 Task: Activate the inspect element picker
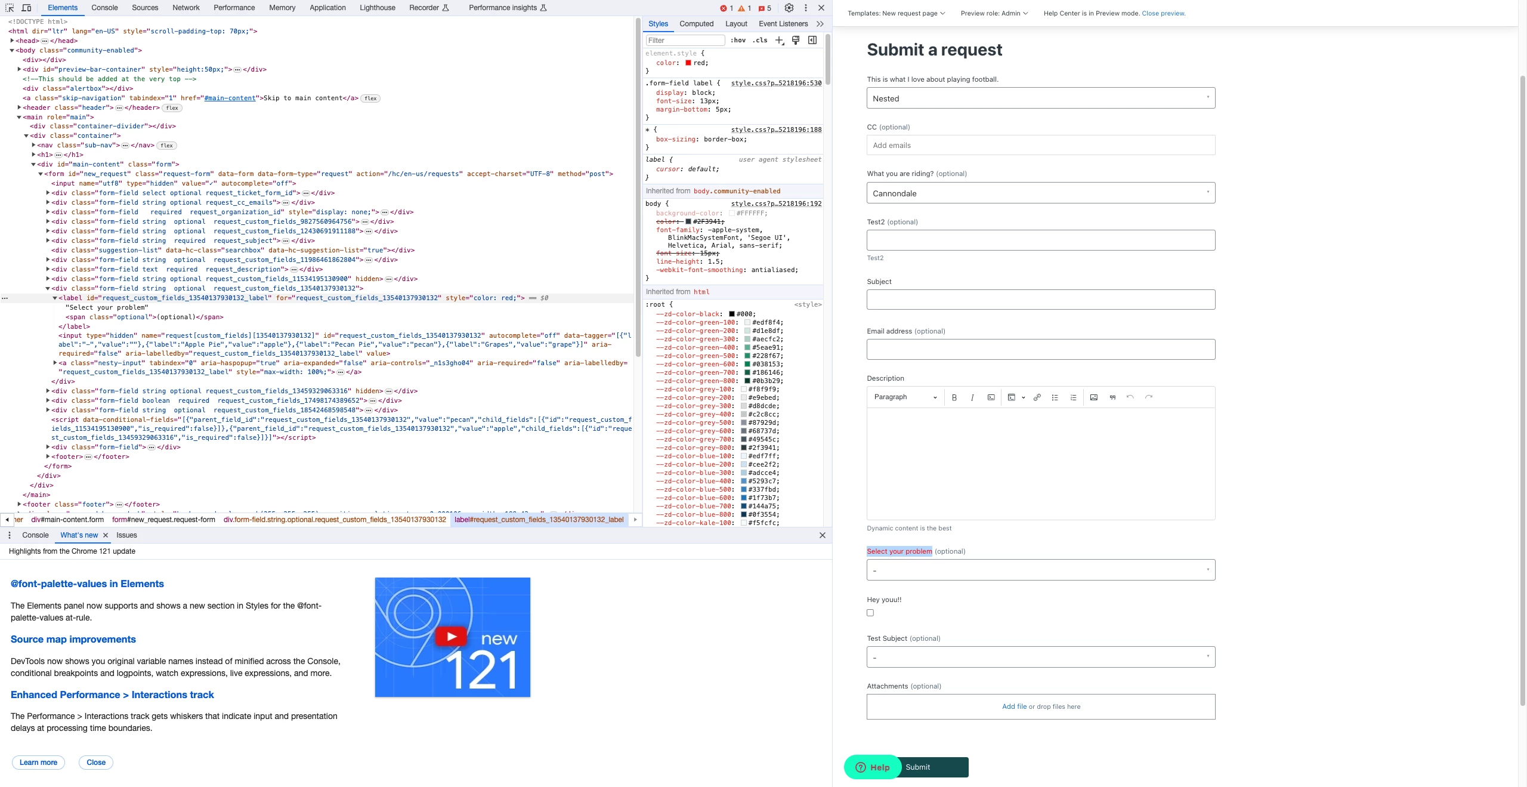10,8
